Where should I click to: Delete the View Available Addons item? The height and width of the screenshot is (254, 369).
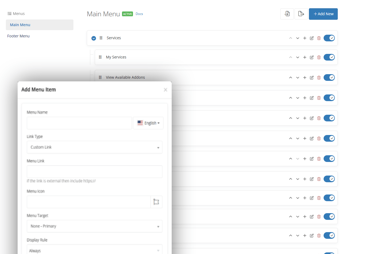pos(319,78)
